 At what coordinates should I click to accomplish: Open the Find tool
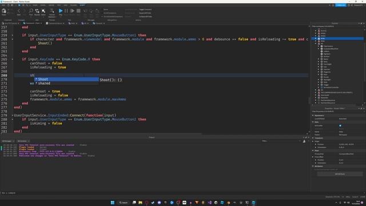31,11
